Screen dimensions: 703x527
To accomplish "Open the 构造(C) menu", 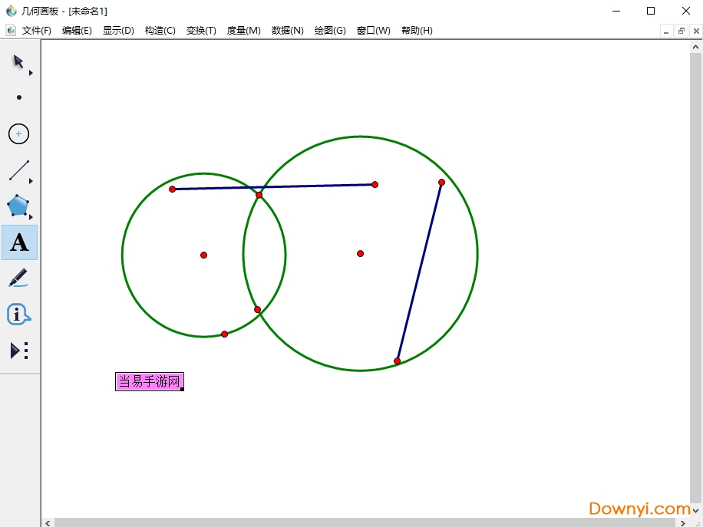I will pyautogui.click(x=160, y=31).
